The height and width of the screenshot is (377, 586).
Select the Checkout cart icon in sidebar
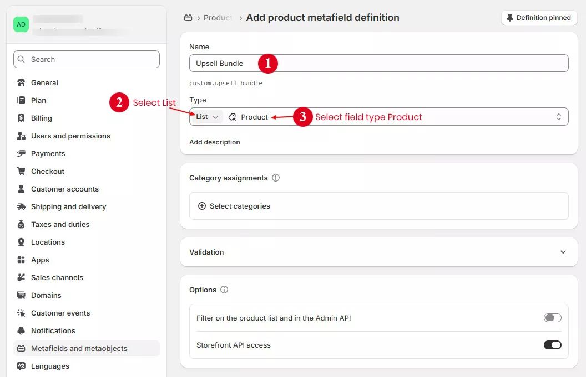point(20,171)
